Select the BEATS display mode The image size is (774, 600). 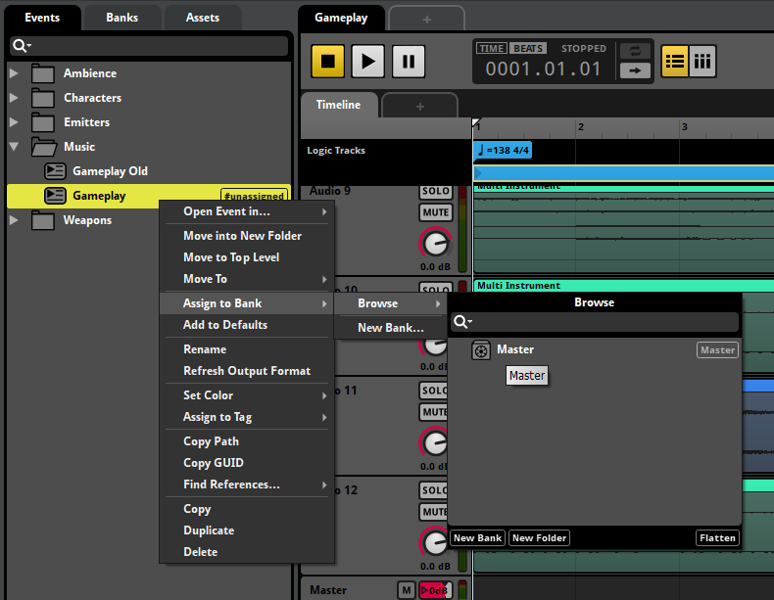(x=528, y=48)
